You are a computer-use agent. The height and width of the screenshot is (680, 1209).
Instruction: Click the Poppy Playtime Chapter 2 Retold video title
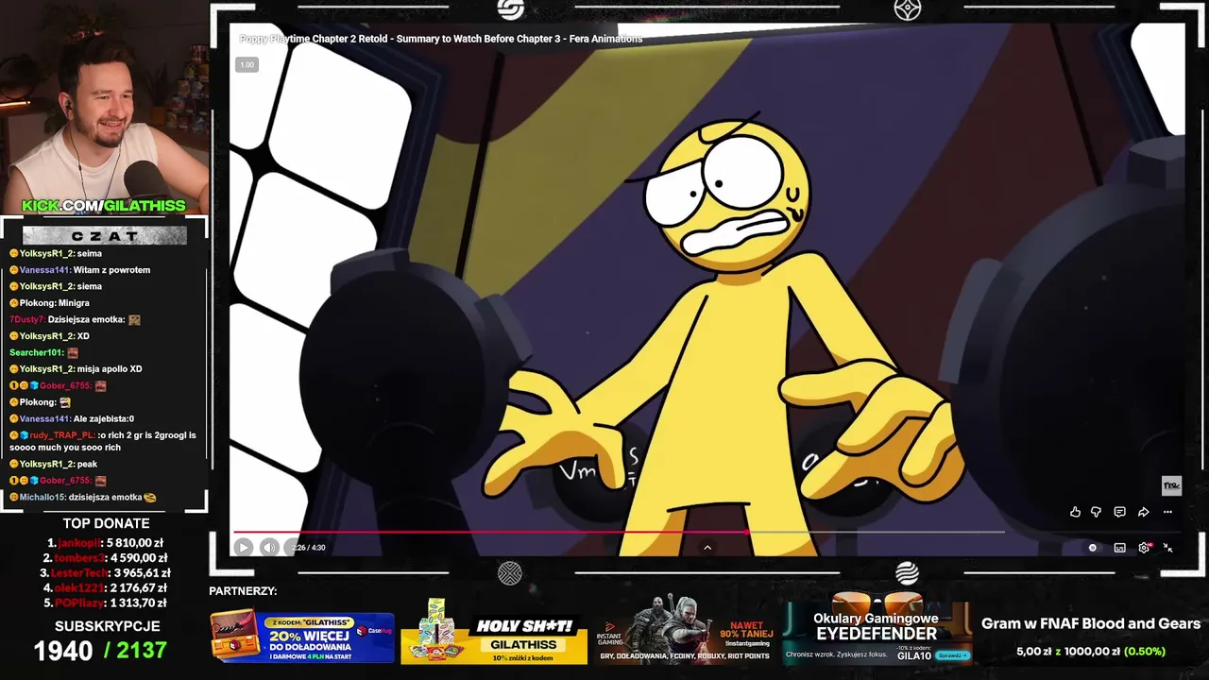pyautogui.click(x=441, y=39)
